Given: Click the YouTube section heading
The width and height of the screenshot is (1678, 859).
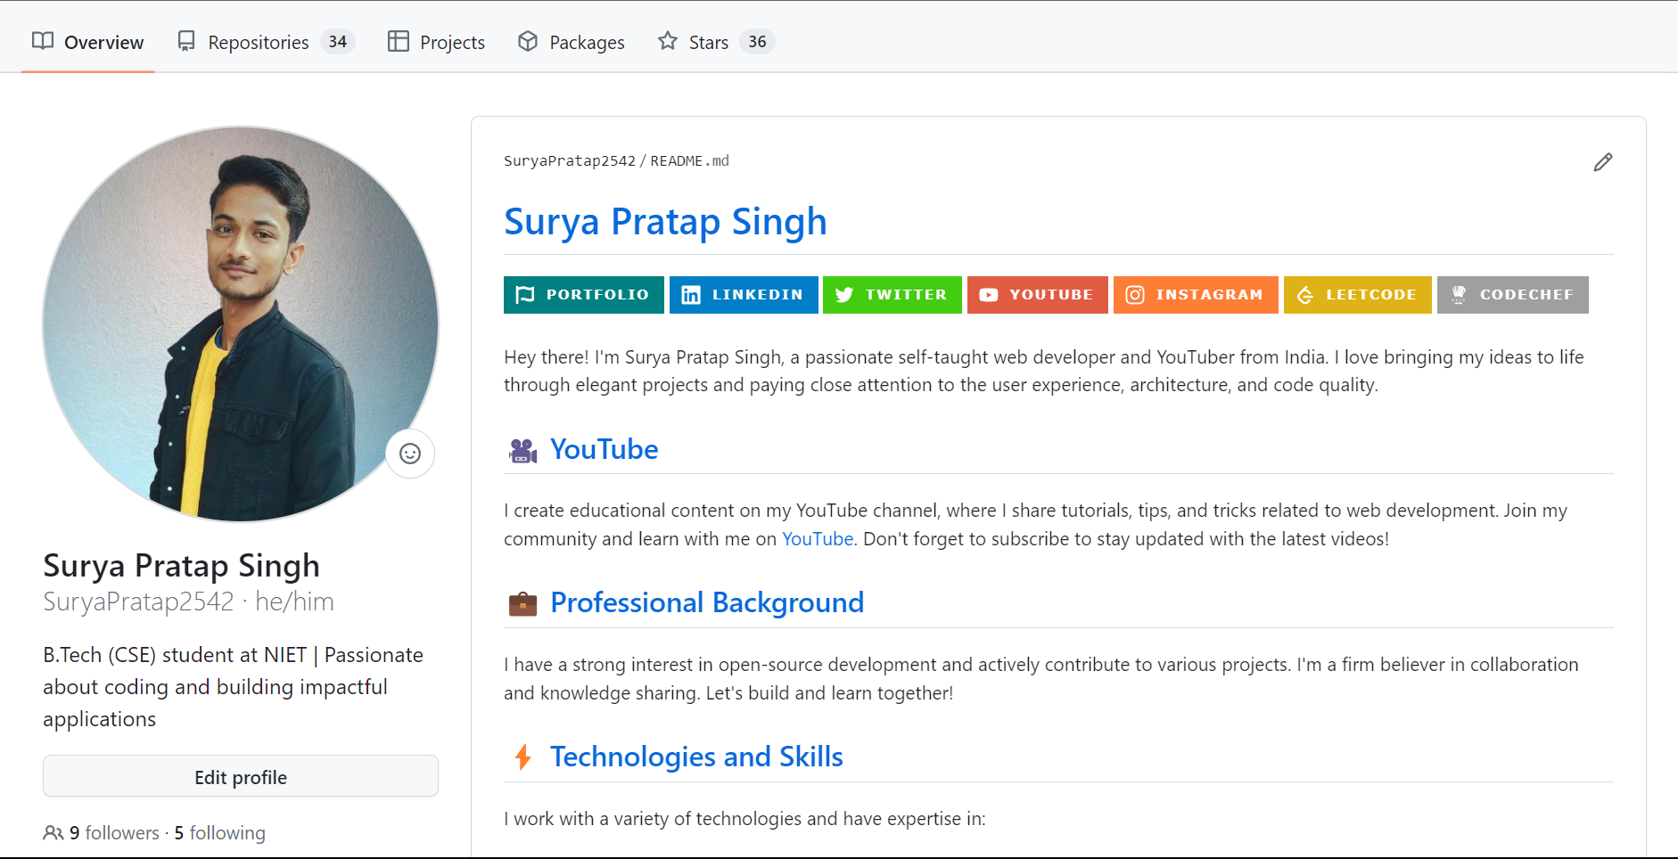Looking at the screenshot, I should pos(604,449).
